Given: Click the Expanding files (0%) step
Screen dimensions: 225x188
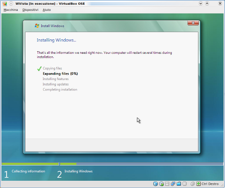Looking at the screenshot, I should (x=60, y=73).
